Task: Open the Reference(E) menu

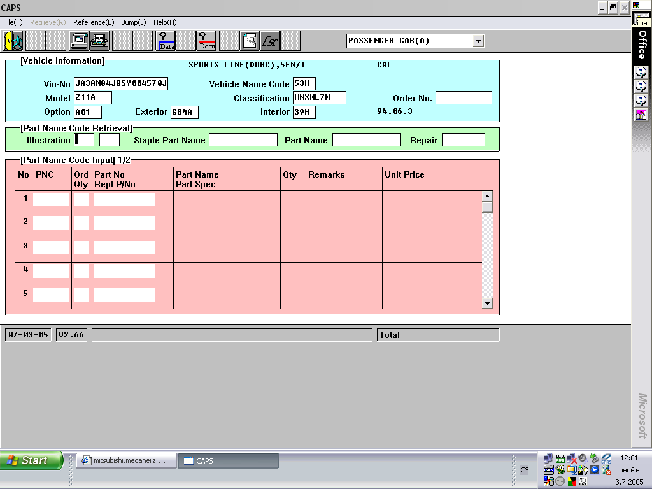Action: (x=94, y=22)
